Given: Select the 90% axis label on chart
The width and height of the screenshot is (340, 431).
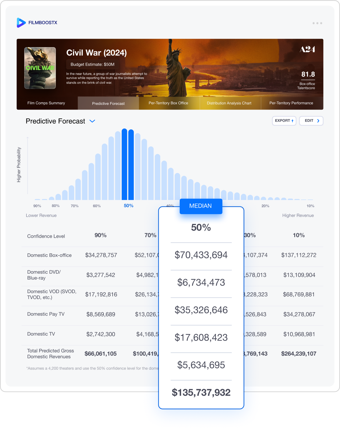Looking at the screenshot, I should (x=37, y=206).
